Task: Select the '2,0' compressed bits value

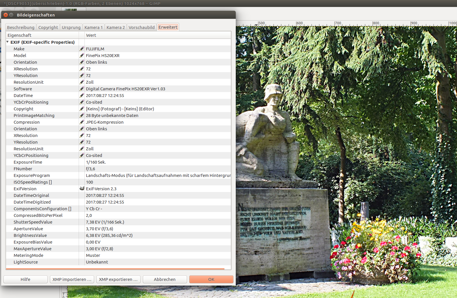Action: [89, 215]
